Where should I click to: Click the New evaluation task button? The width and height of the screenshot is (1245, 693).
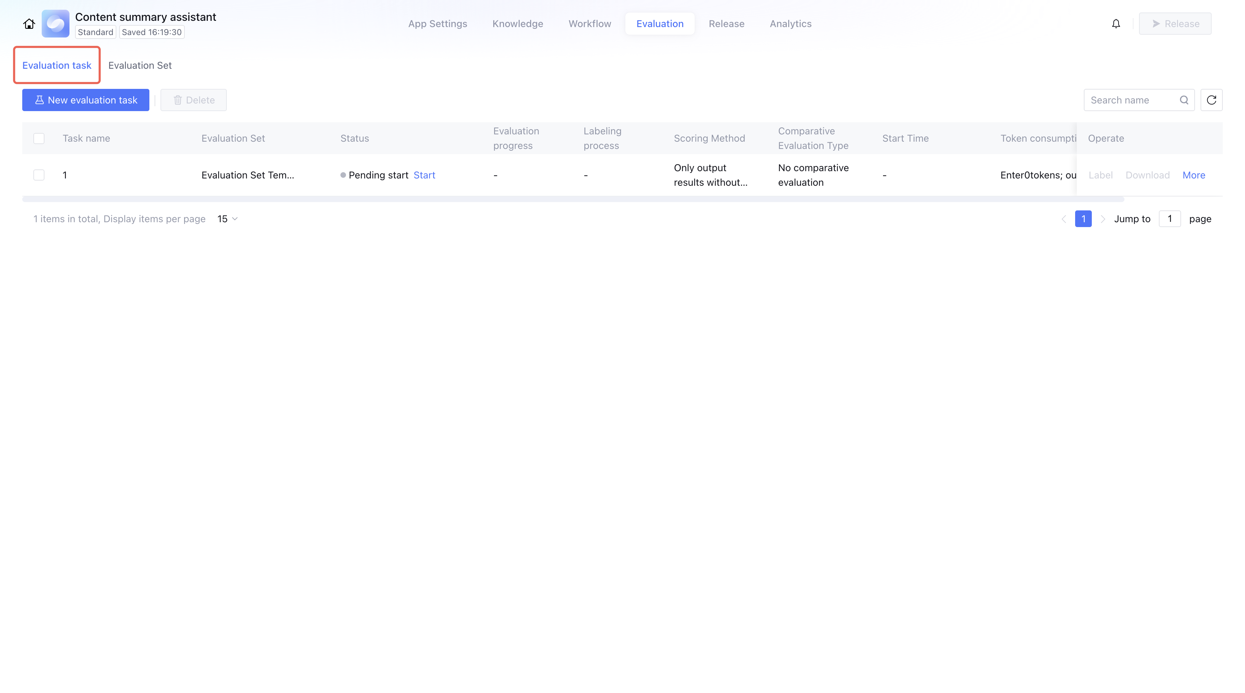(x=85, y=100)
